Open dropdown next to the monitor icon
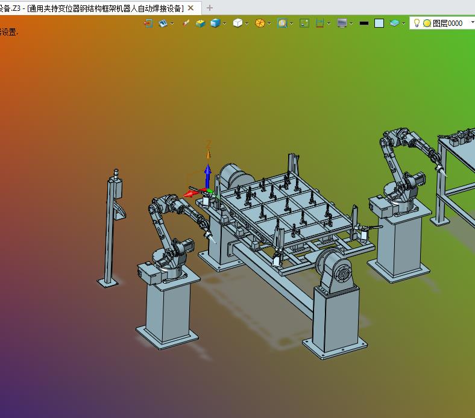This screenshot has height=418, width=475. 351,23
